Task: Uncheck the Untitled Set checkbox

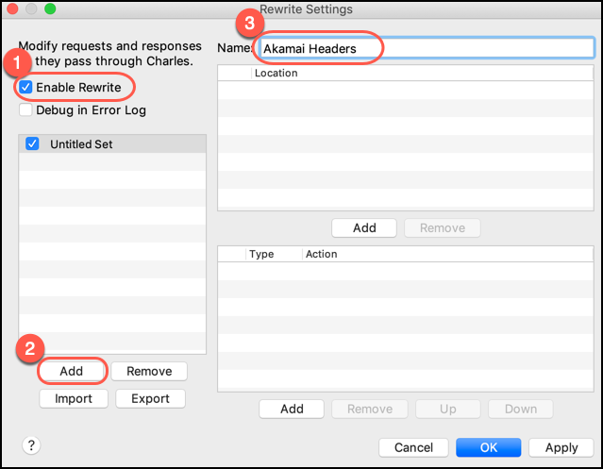Action: click(33, 144)
